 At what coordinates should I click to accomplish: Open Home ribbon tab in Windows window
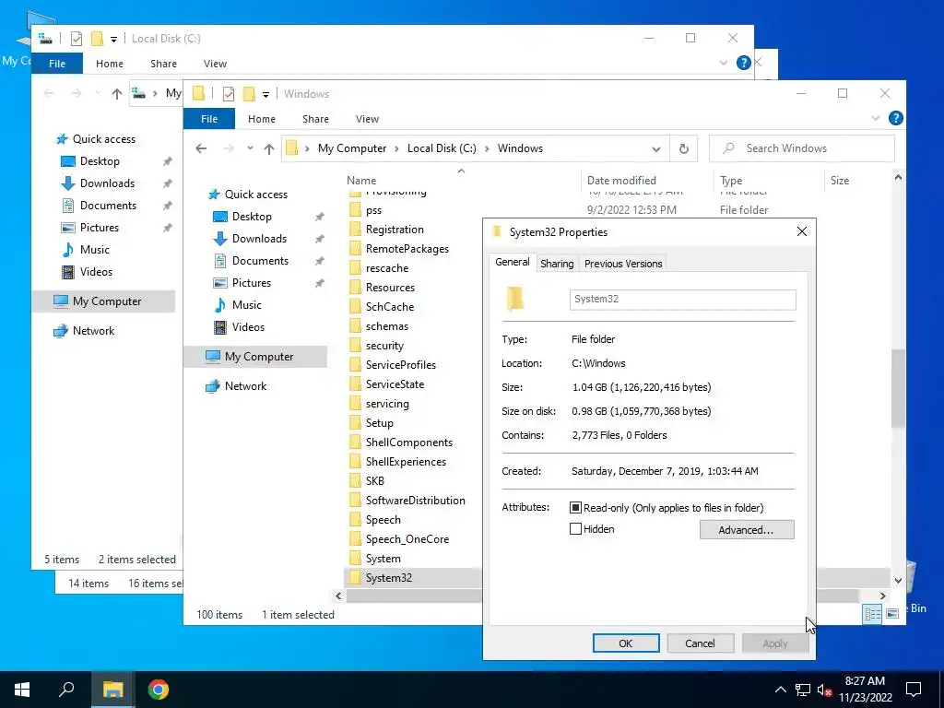[x=261, y=119]
